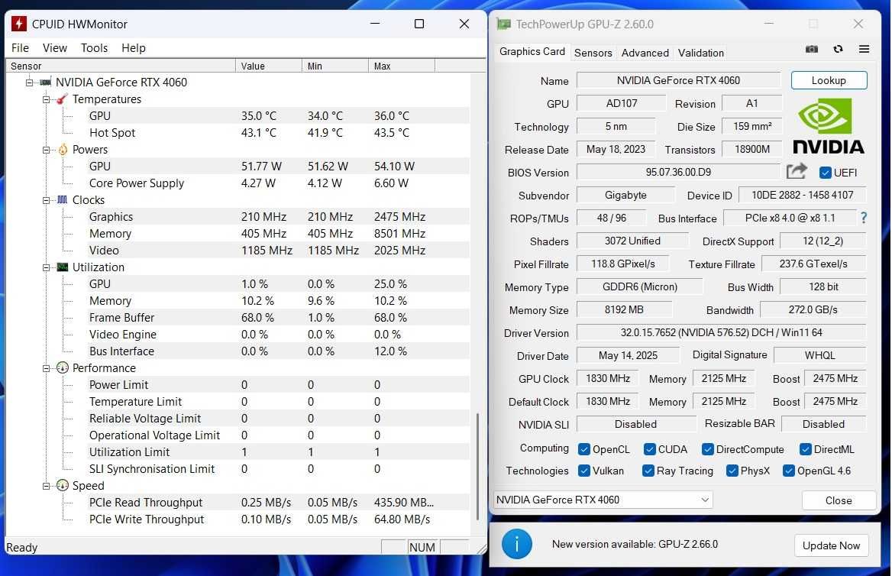
Task: Toggle the Ray Tracing checkbox
Action: pos(648,471)
